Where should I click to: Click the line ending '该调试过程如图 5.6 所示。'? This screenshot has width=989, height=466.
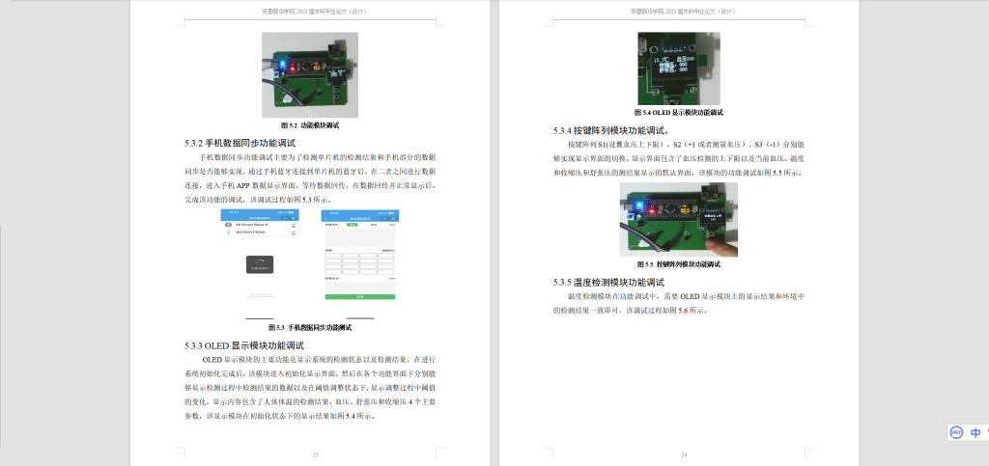(630, 311)
